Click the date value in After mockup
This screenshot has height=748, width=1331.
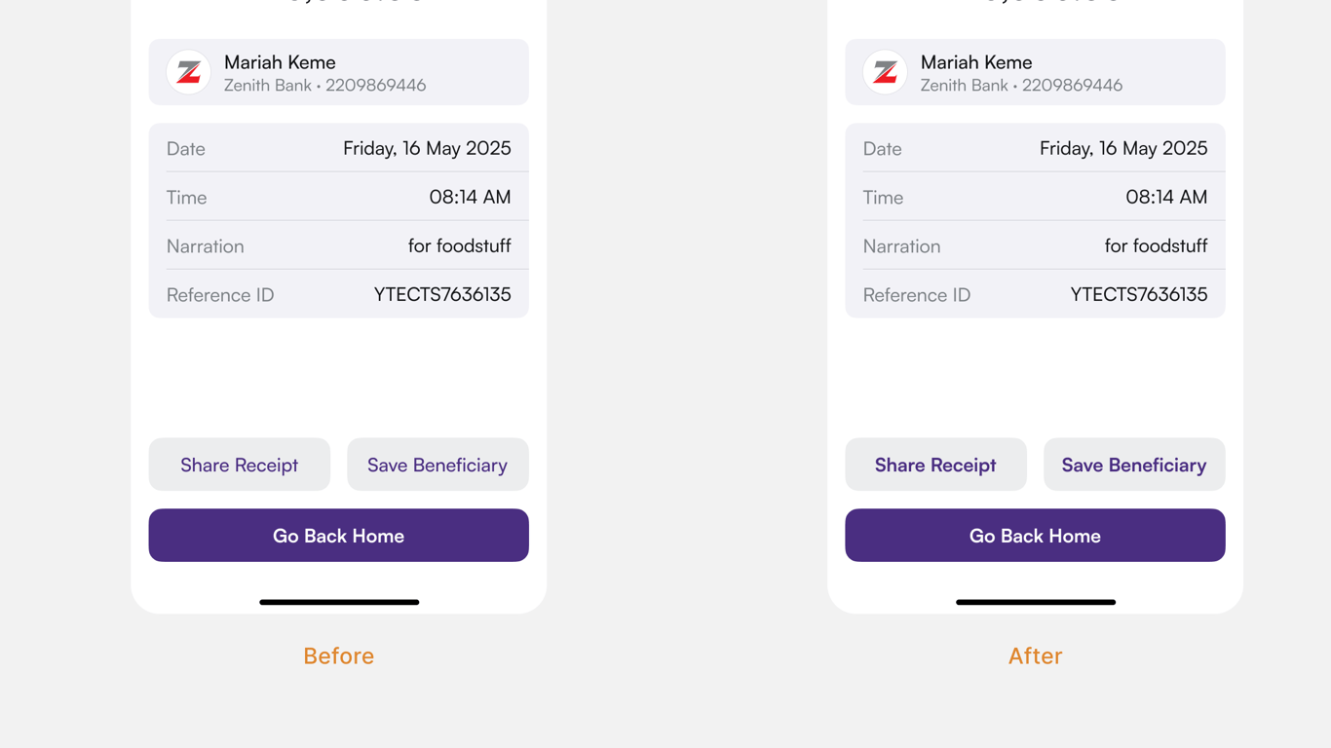click(1123, 148)
